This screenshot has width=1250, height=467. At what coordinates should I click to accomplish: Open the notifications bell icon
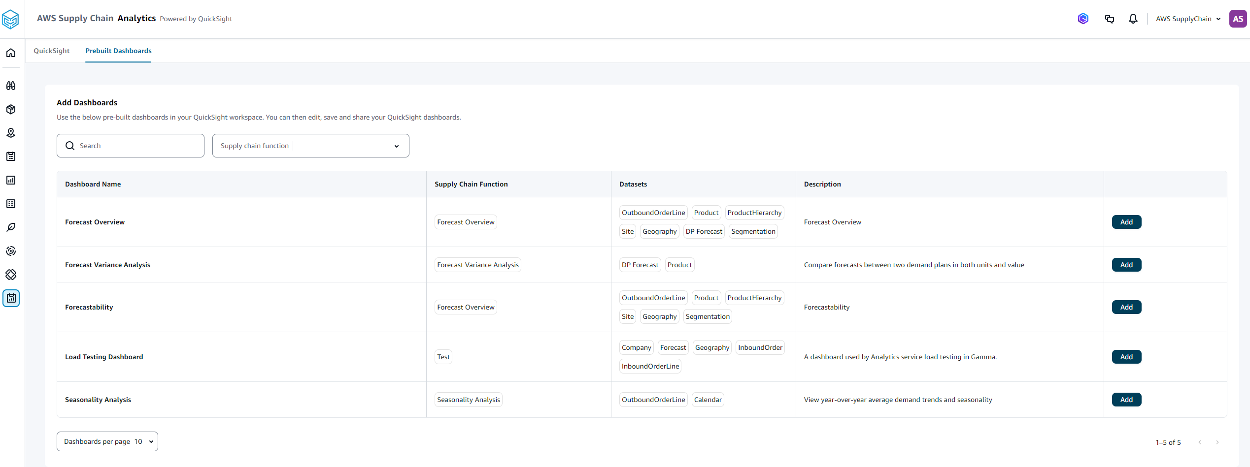[1133, 19]
